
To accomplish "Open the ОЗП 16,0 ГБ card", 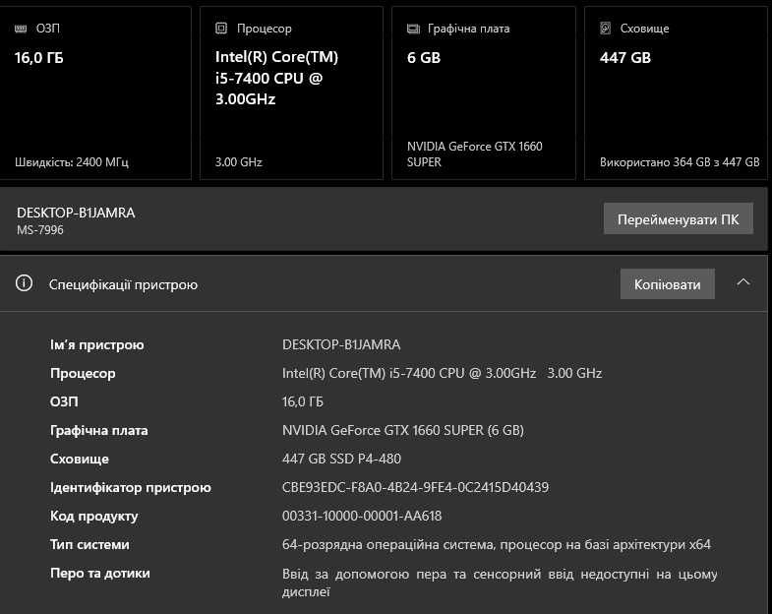I will pyautogui.click(x=93, y=93).
